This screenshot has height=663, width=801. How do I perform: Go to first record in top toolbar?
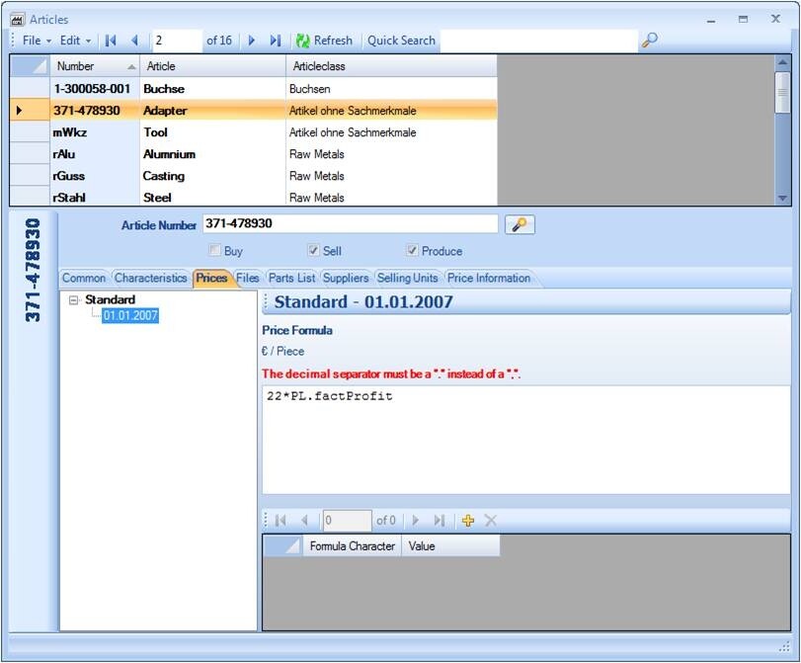pos(111,41)
